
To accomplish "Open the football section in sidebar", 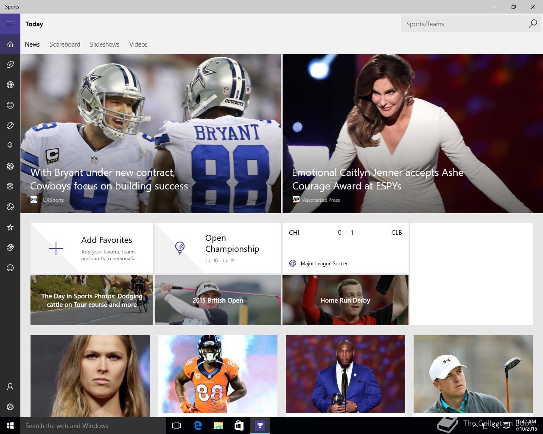I will pyautogui.click(x=10, y=64).
